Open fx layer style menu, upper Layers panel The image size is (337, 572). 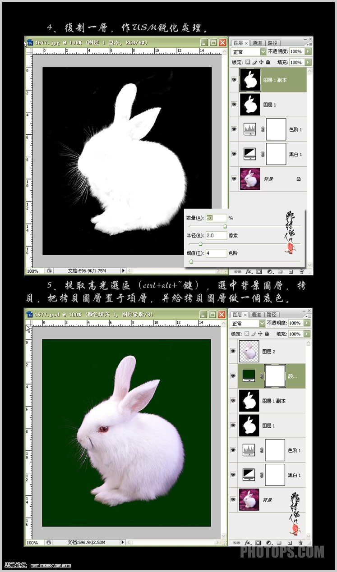pos(249,272)
